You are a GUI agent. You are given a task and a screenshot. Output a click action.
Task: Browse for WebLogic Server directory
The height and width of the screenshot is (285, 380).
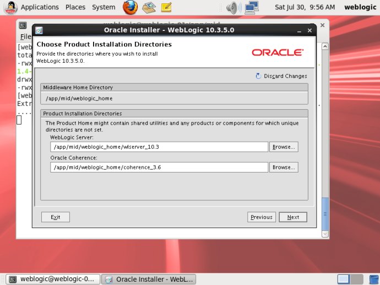[x=284, y=147]
